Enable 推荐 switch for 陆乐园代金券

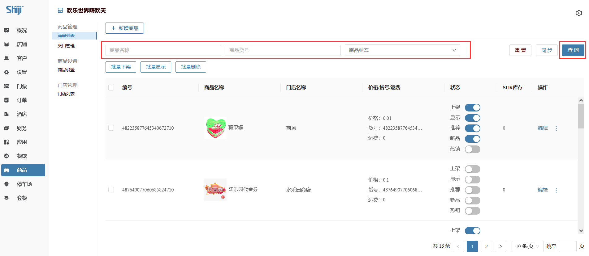tap(473, 190)
